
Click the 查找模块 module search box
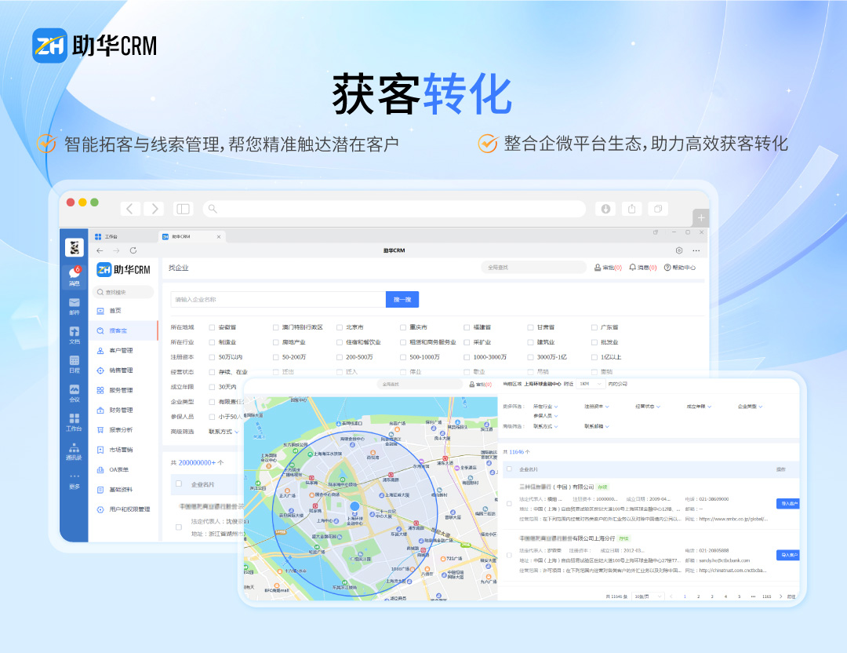(x=123, y=293)
